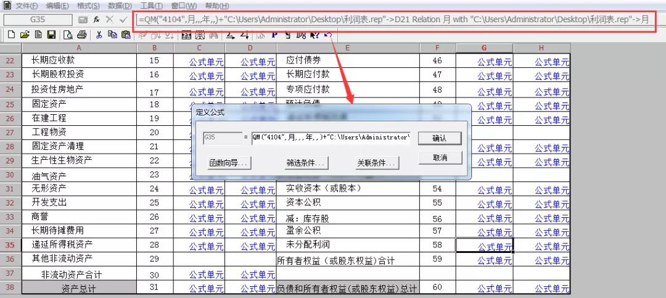This screenshot has width=666, height=298.
Task: Select row header 22
Action: click(x=10, y=61)
